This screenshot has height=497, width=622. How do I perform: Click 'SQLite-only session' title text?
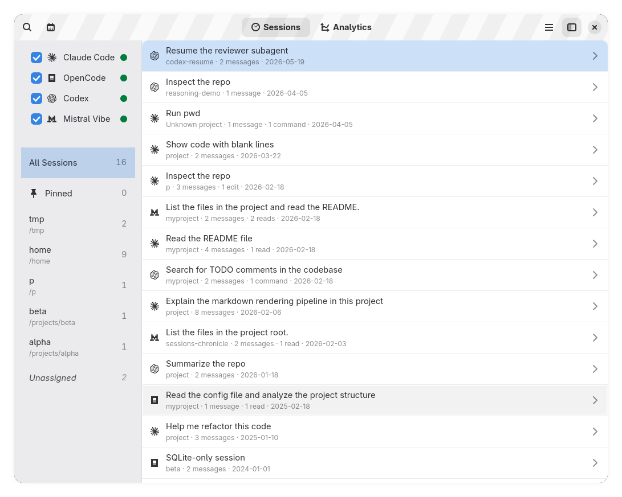pyautogui.click(x=205, y=457)
